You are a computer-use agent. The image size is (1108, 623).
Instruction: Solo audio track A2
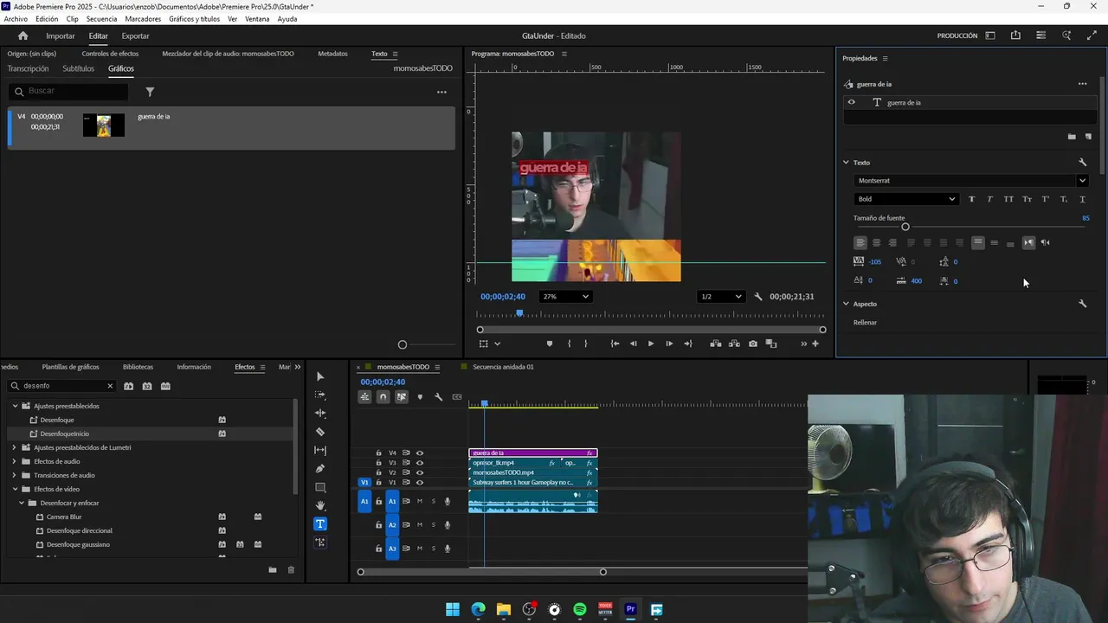[434, 524]
